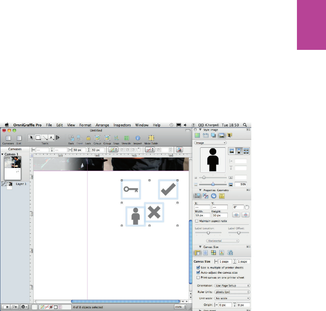Click the 50% image opacity slider handle

(213, 184)
